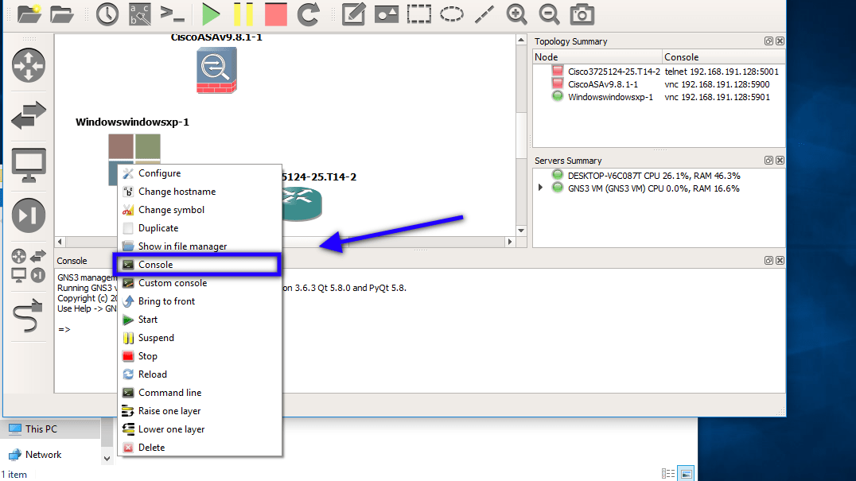
Task: Browse security devices sidebar icon
Action: (x=29, y=215)
